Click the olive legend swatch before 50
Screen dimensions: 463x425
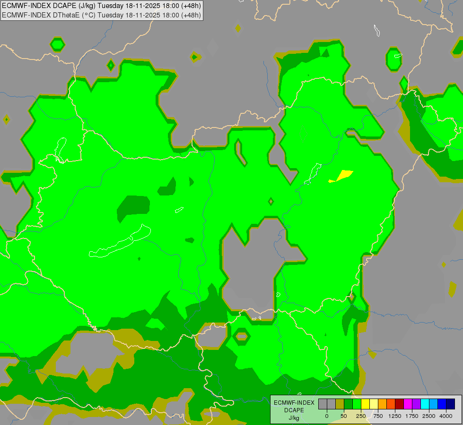pyautogui.click(x=340, y=404)
